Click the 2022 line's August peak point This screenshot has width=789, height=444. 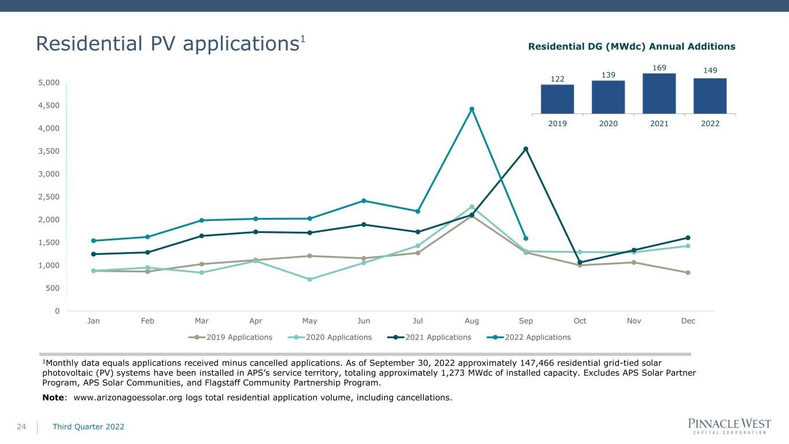click(x=472, y=109)
